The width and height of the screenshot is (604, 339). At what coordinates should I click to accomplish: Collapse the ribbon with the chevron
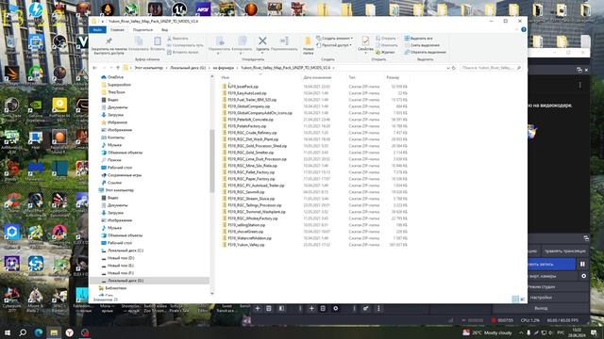[516, 29]
